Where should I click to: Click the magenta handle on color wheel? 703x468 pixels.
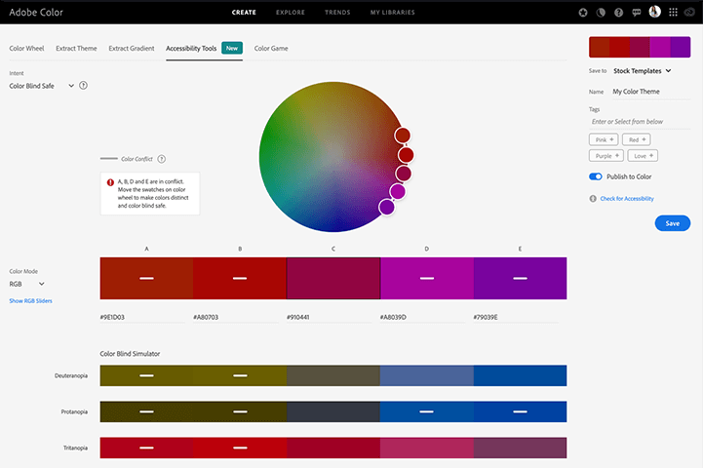(397, 191)
